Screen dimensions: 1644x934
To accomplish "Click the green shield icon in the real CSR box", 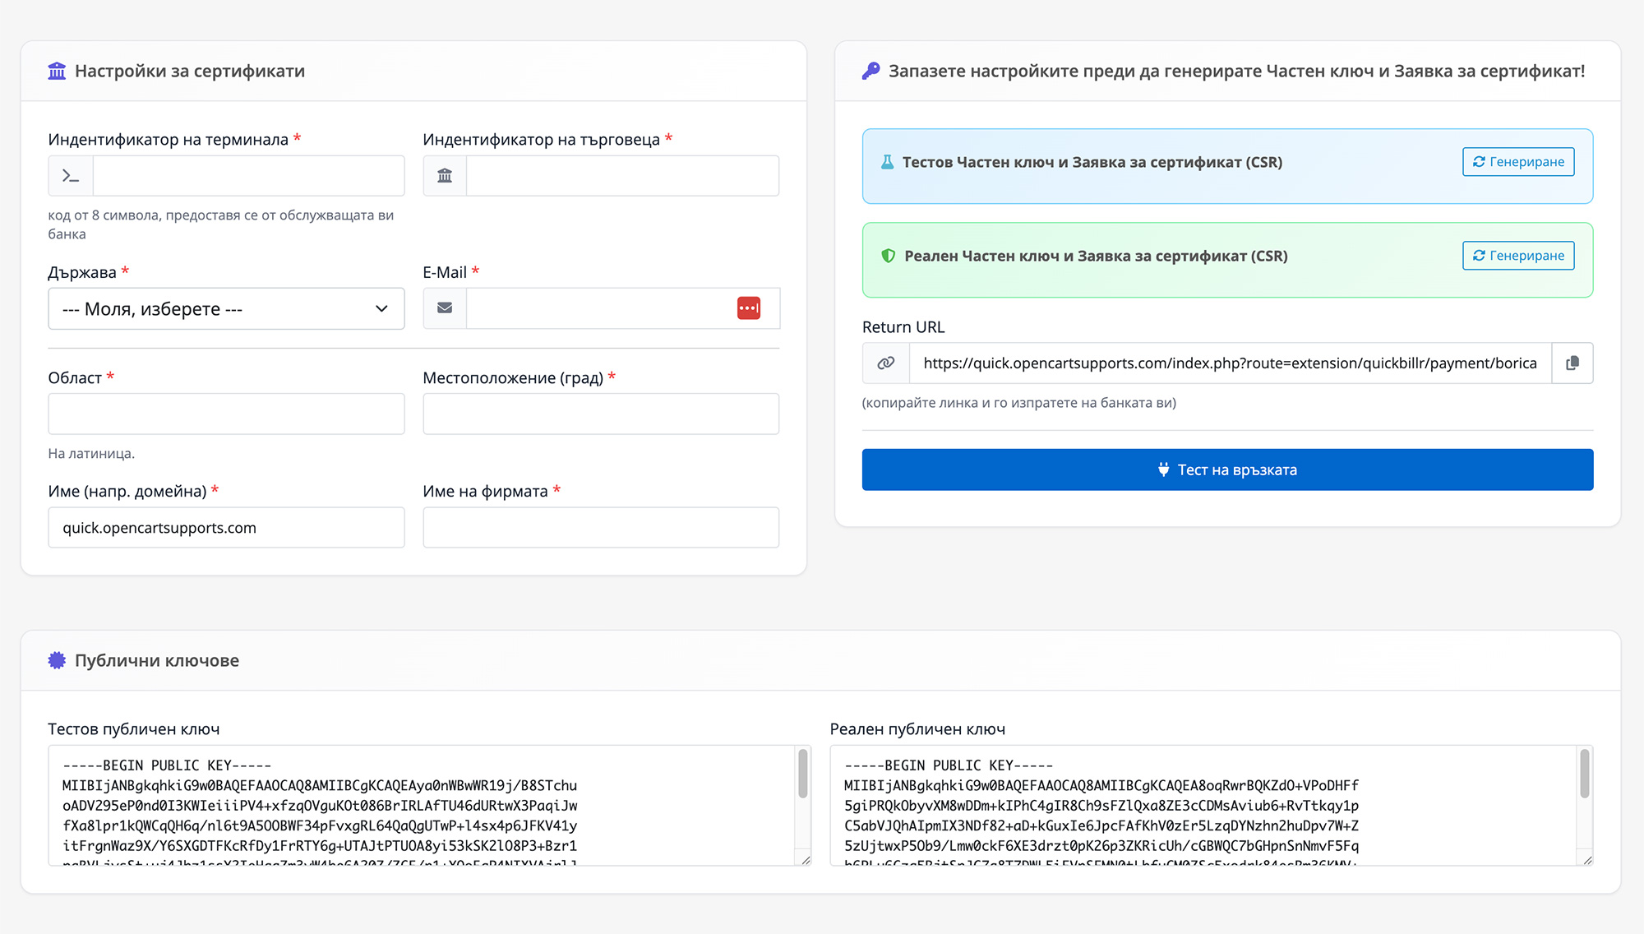I will 888,257.
